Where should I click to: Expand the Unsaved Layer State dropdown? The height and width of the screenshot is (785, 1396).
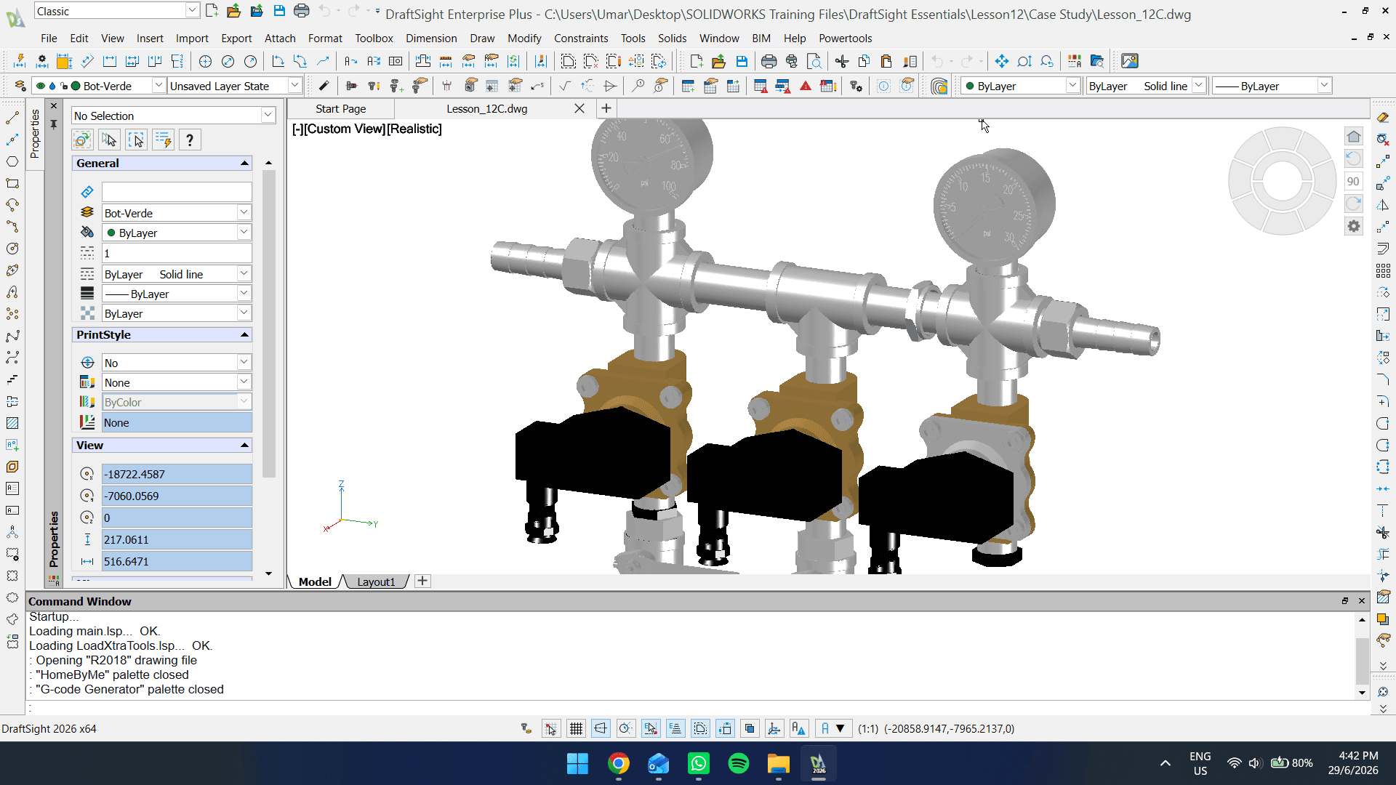point(294,86)
